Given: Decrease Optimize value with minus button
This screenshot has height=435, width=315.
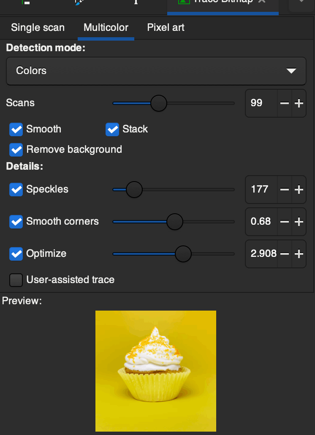Looking at the screenshot, I should 285,253.
